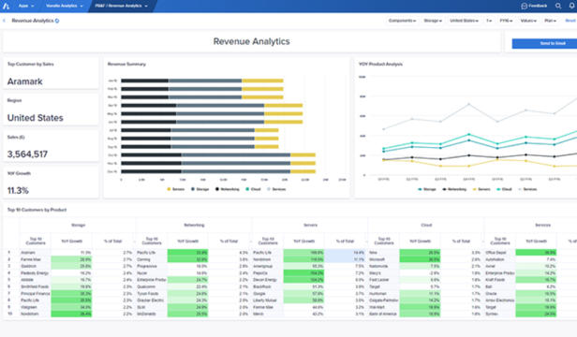Toggle Networking legend in YOY Product Analysis

(x=454, y=189)
